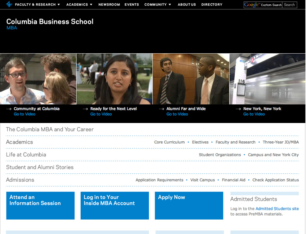
Task: Click arrow icon beside Alumni Far and Wide
Action: [162, 109]
